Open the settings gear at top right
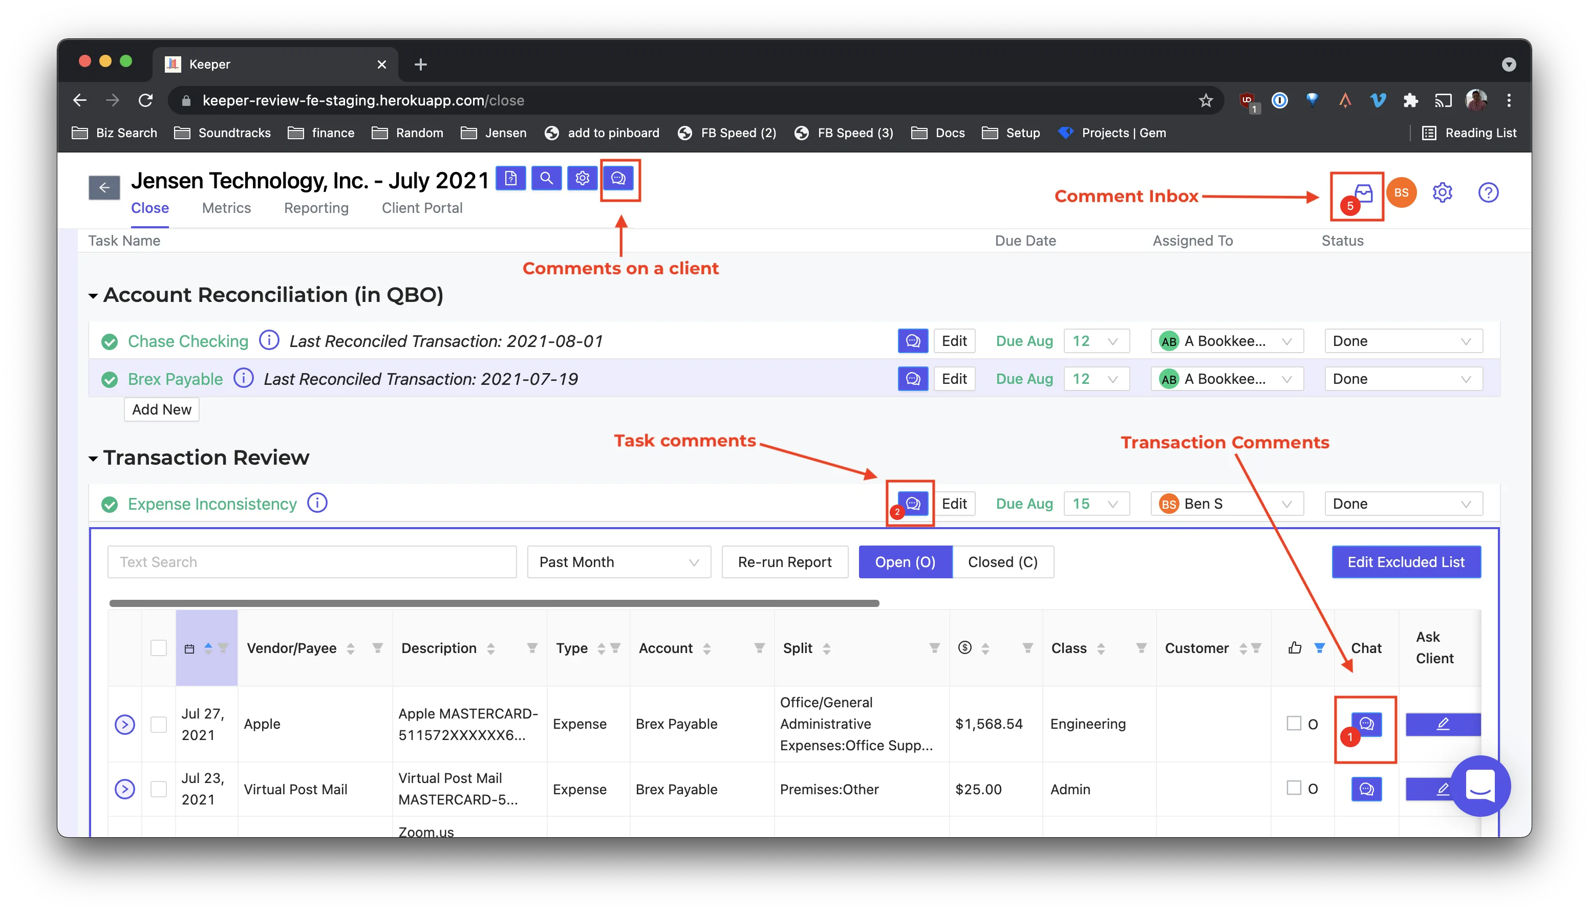The height and width of the screenshot is (913, 1589). pos(1442,192)
